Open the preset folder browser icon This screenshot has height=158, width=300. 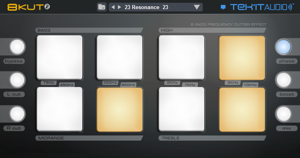101,7
